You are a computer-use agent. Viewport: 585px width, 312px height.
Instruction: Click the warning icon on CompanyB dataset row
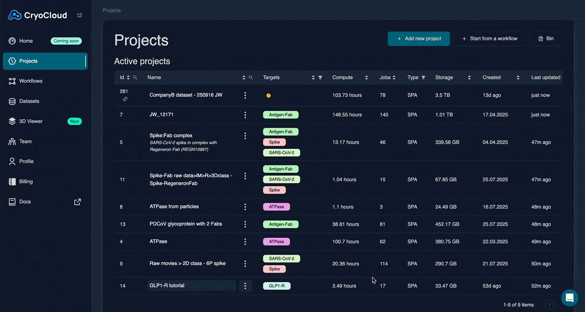268,96
